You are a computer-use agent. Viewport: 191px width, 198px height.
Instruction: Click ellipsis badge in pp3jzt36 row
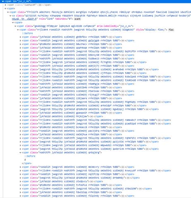click(x=147, y=142)
